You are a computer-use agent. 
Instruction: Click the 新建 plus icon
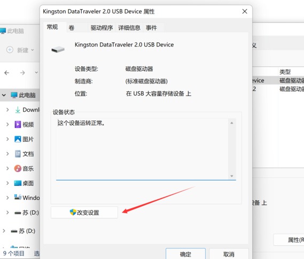click(x=10, y=50)
